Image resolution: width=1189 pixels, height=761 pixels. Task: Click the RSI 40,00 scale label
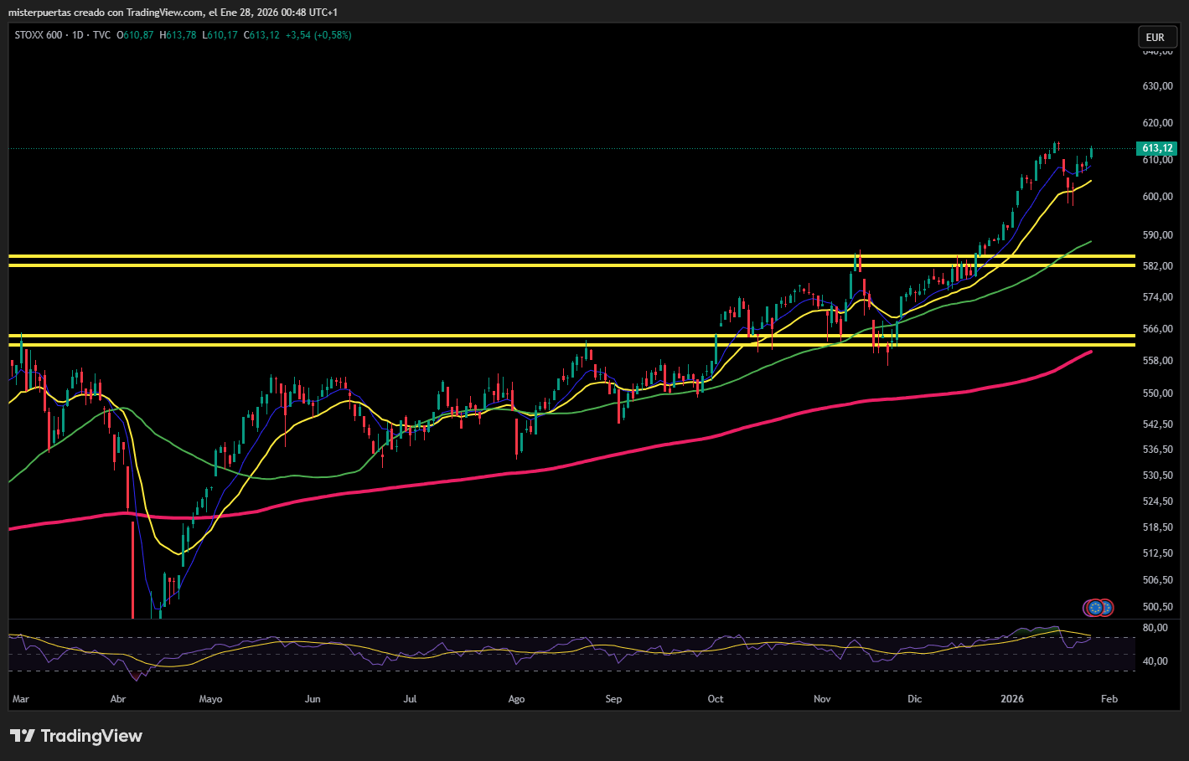tap(1155, 661)
